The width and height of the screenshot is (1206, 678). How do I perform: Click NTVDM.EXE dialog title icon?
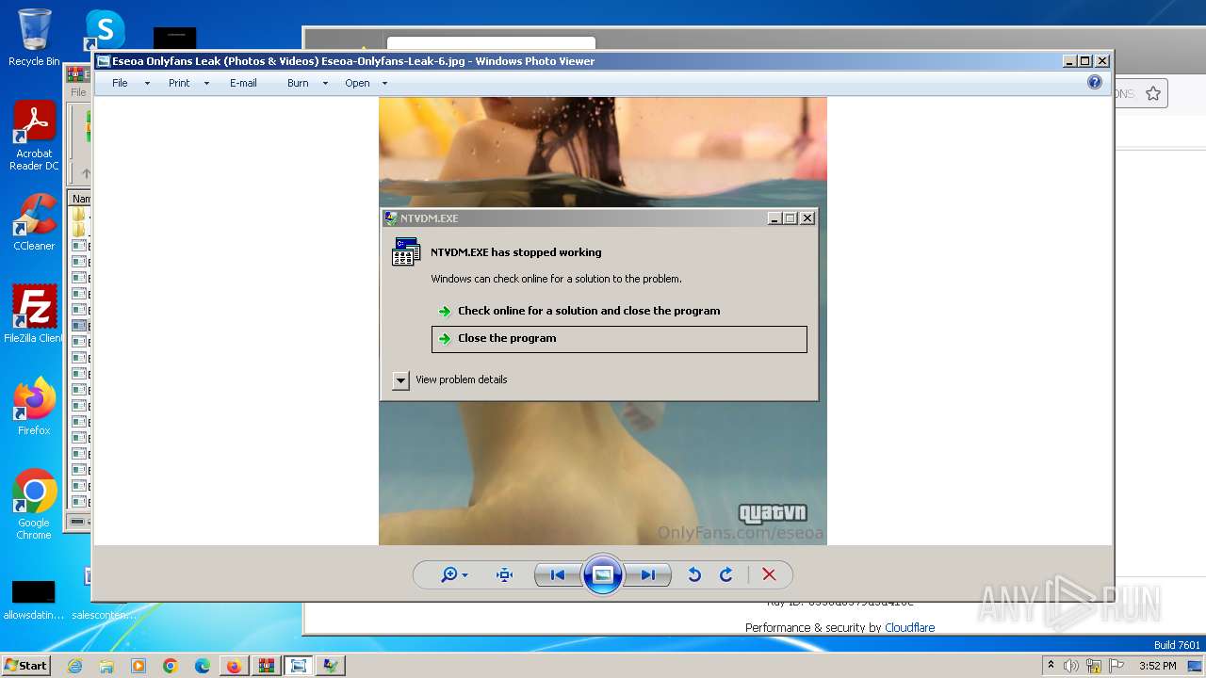click(391, 218)
